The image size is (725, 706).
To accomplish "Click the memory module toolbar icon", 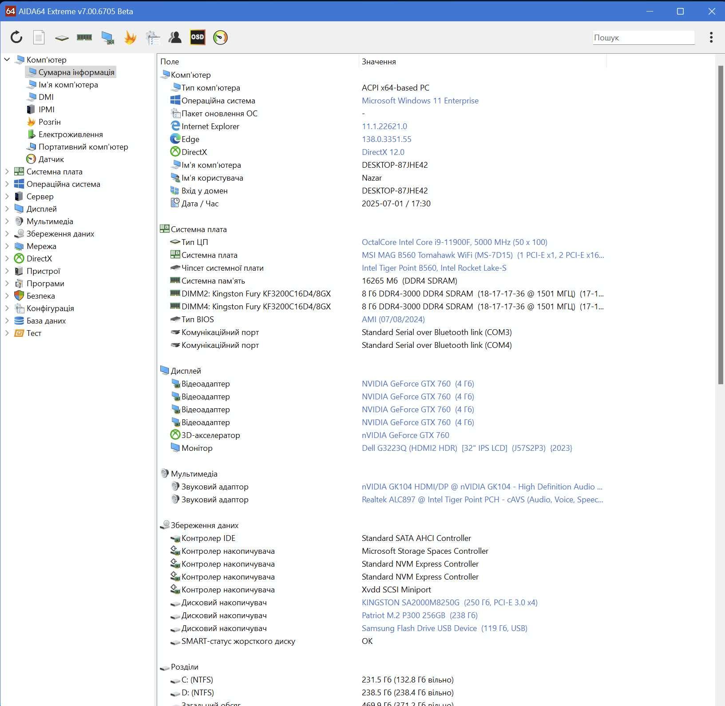I will coord(84,37).
